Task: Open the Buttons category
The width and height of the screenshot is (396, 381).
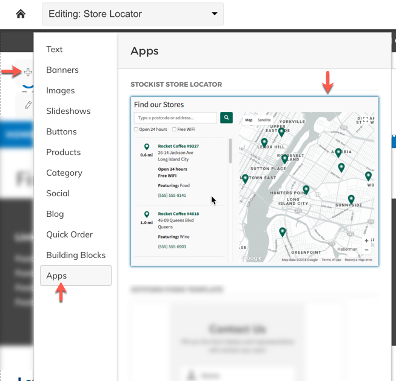Action: point(61,131)
